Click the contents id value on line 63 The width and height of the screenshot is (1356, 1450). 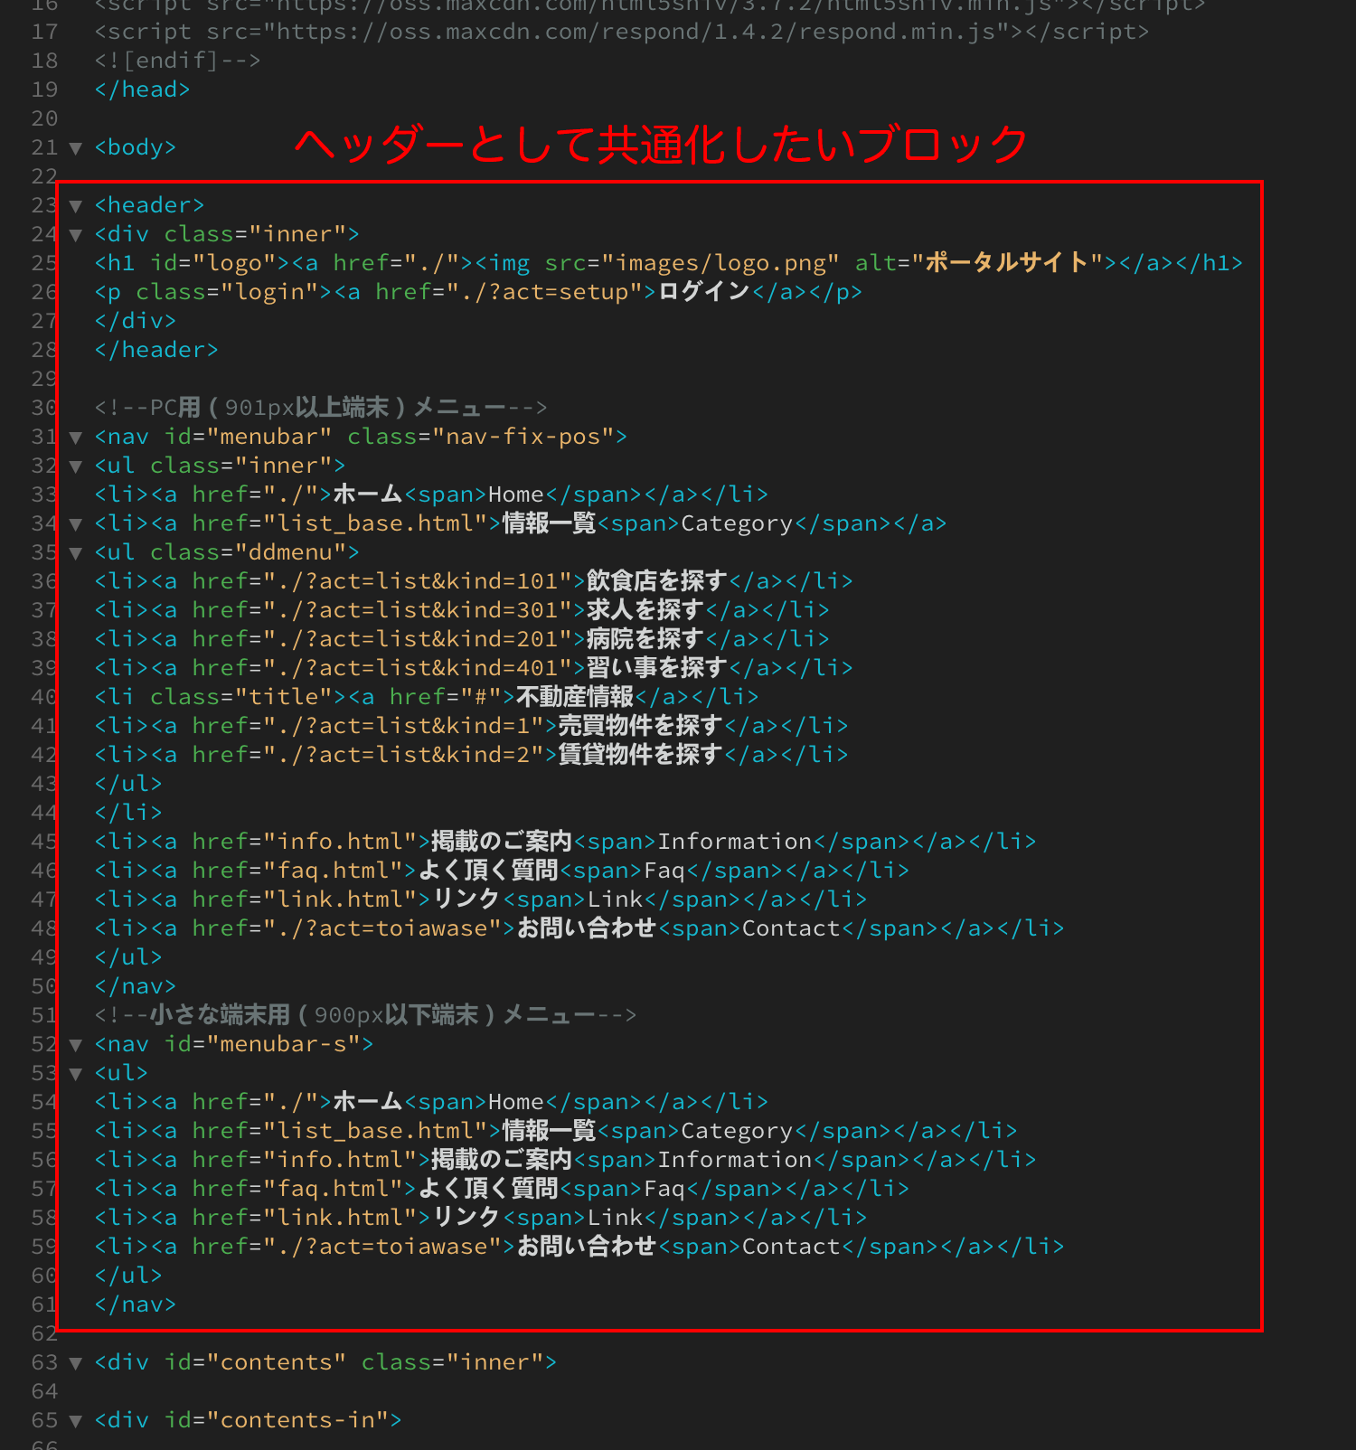point(277,1362)
